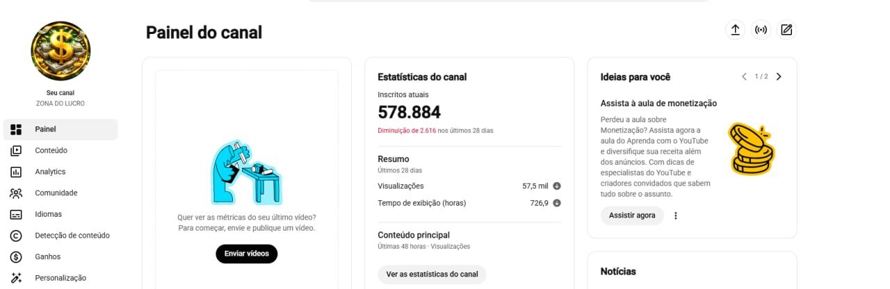Open the three-dot menu beside Assistir agora
The image size is (890, 289).
pos(675,215)
